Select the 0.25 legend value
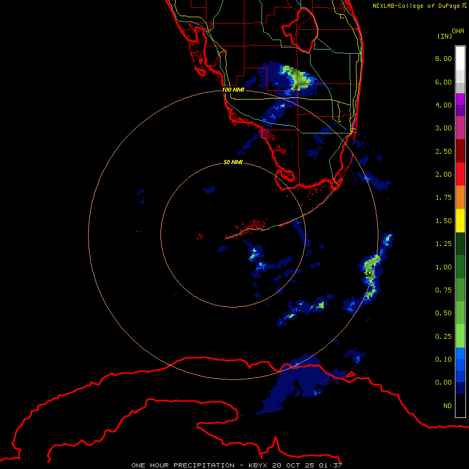 pos(443,337)
